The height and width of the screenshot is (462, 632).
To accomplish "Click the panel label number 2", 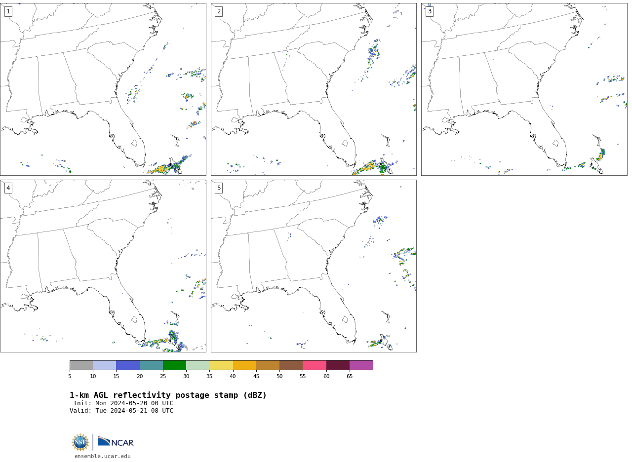I will click(x=219, y=11).
